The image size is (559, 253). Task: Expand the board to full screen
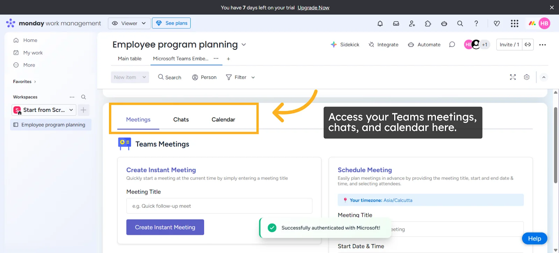(x=513, y=77)
